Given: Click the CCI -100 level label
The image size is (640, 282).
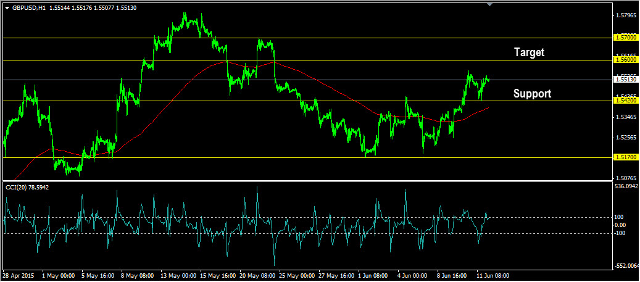Looking at the screenshot, I should (x=621, y=233).
